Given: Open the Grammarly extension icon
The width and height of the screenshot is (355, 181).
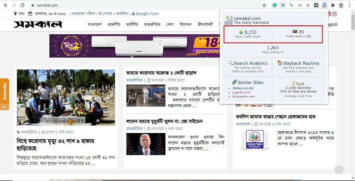Looking at the screenshot, I should 274,5.
